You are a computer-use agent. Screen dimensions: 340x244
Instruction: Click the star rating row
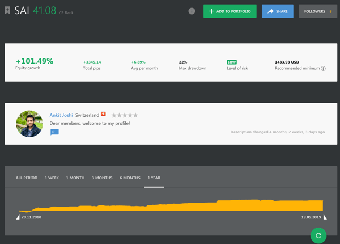[x=125, y=115]
